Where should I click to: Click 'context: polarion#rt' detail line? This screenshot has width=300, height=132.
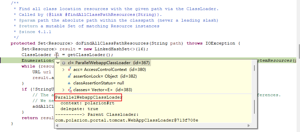pyautogui.click(x=87, y=103)
